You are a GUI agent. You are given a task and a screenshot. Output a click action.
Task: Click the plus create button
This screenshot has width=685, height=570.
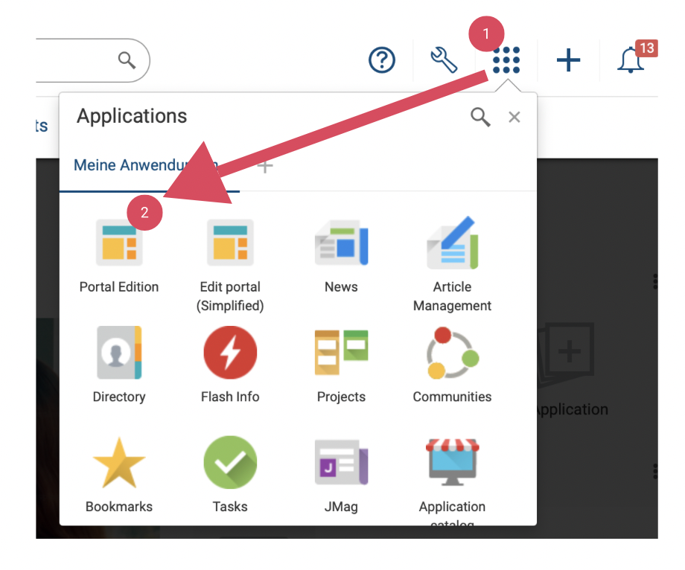tap(568, 60)
